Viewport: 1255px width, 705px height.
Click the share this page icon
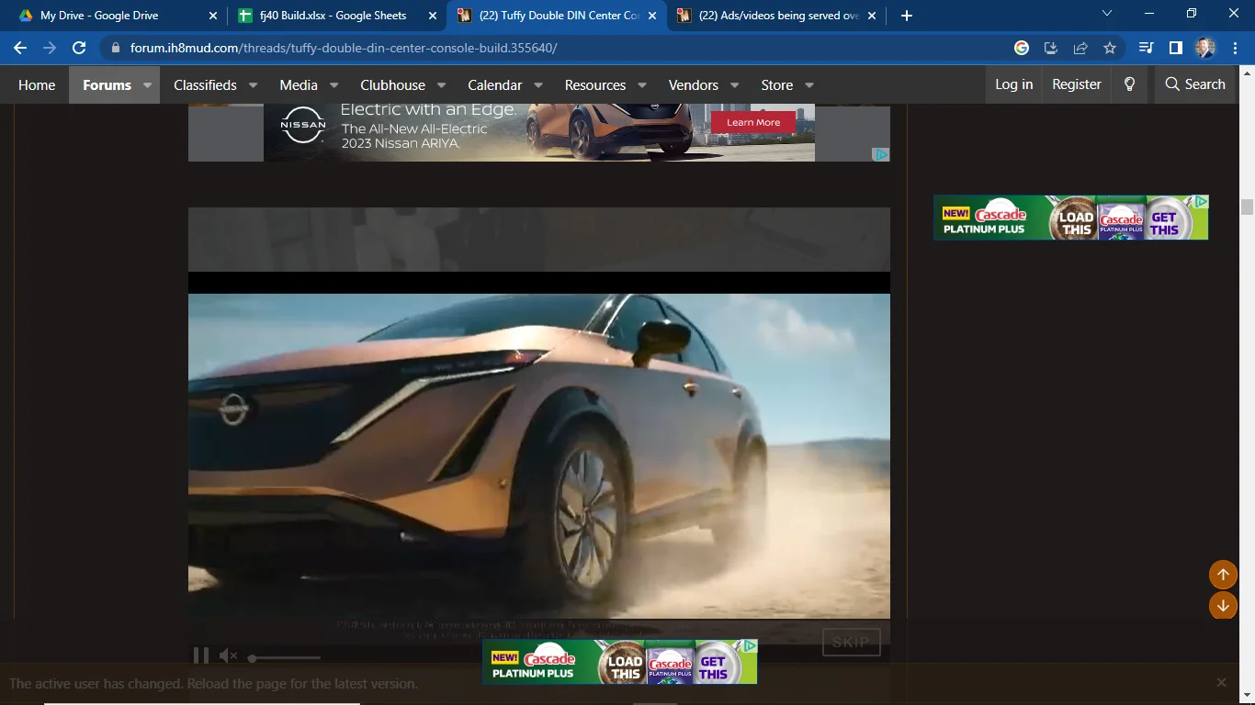click(1080, 48)
